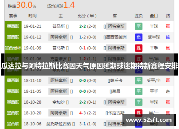Click the 平手 handicap in the 18-11-05 row
The height and width of the screenshot is (129, 179).
coord(154,91)
